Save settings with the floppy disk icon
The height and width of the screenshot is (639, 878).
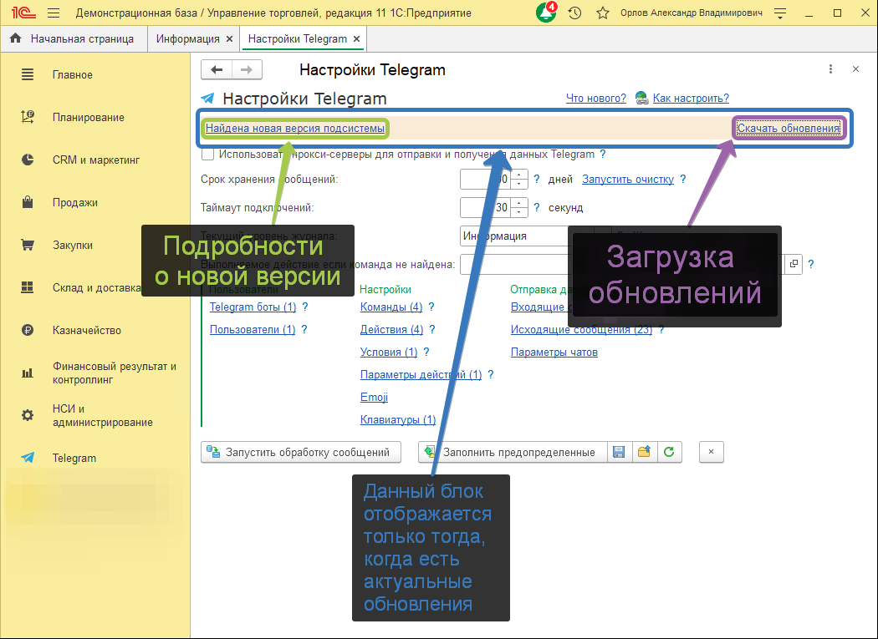(x=619, y=452)
